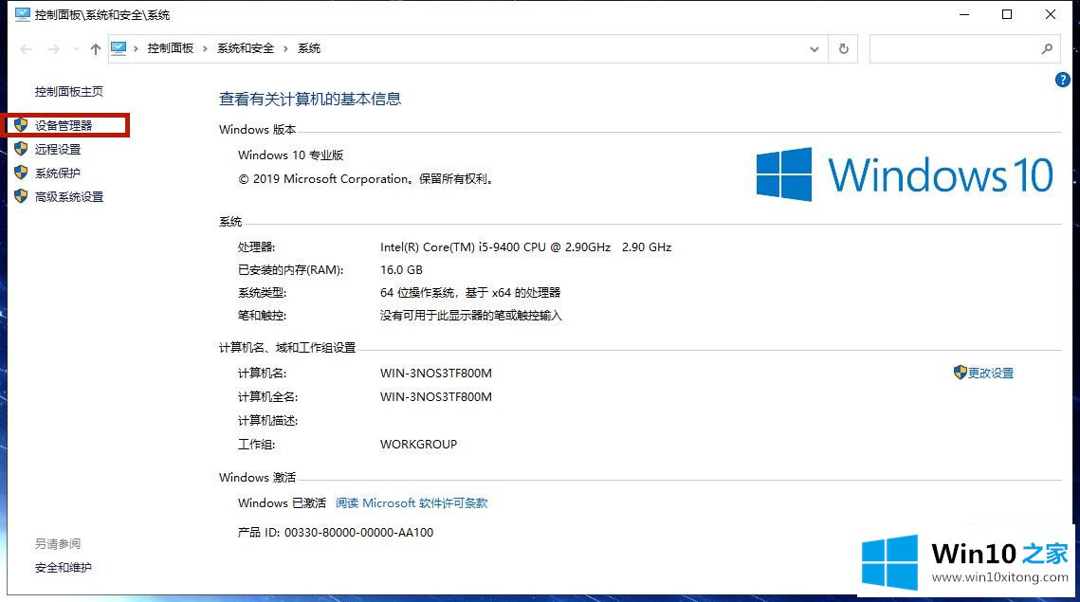The width and height of the screenshot is (1080, 602).
Task: Open 远程设置 link in sidebar
Action: pyautogui.click(x=58, y=150)
